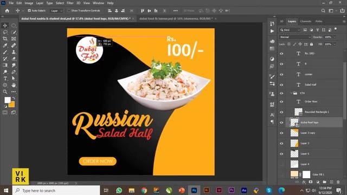Open the Fill slider dropdown arrow

(x=335, y=44)
